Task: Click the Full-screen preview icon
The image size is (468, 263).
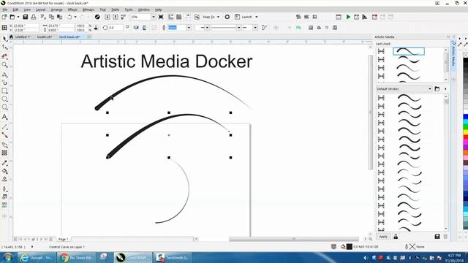Action: (x=161, y=17)
